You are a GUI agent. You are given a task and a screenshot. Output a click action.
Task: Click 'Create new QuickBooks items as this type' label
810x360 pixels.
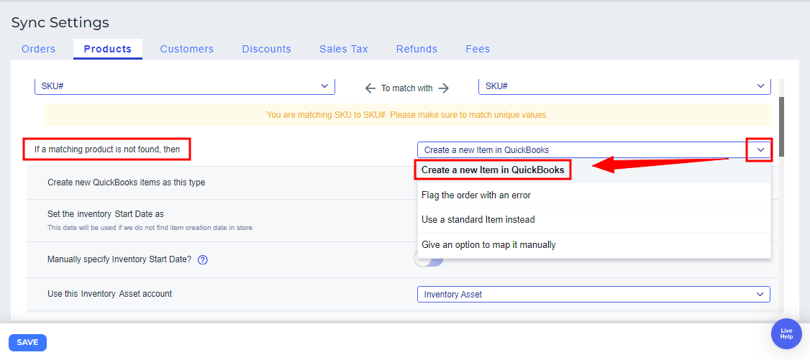coord(127,182)
